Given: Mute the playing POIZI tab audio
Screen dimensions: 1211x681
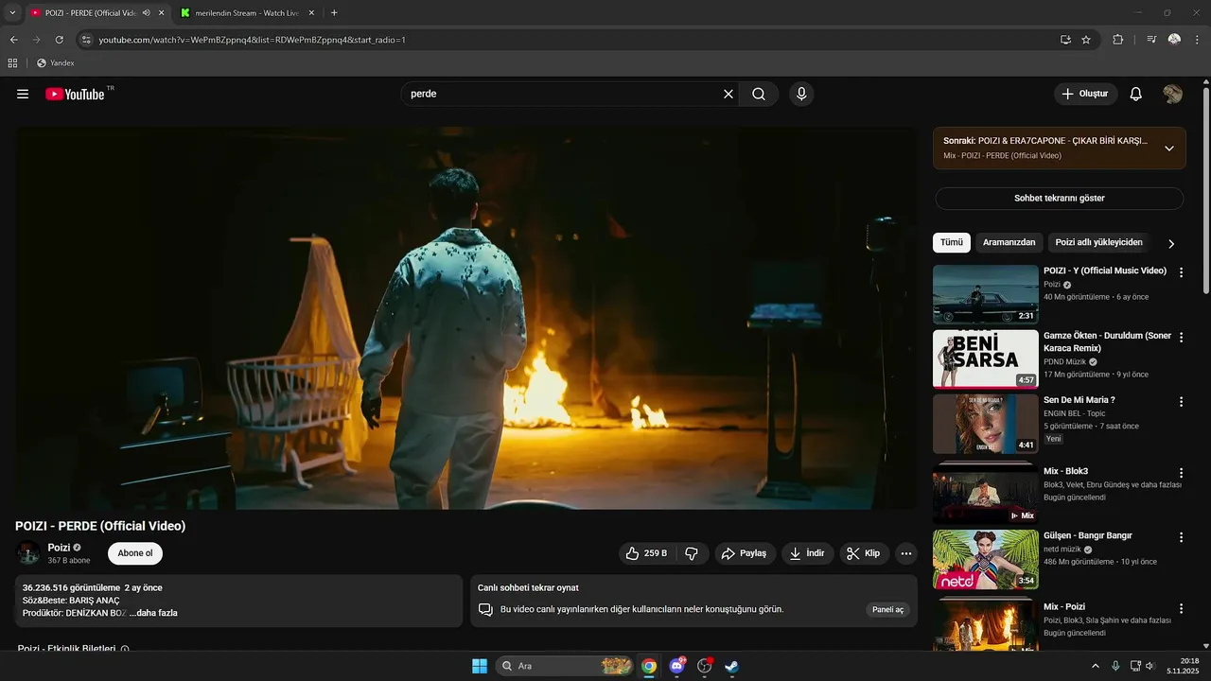Looking at the screenshot, I should 147,13.
